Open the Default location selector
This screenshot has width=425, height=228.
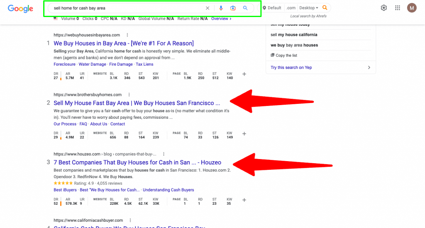click(272, 8)
